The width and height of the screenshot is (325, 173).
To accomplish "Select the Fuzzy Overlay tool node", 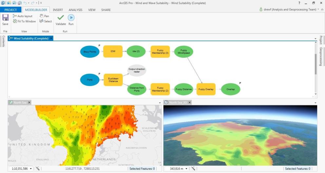I will coord(206,89).
